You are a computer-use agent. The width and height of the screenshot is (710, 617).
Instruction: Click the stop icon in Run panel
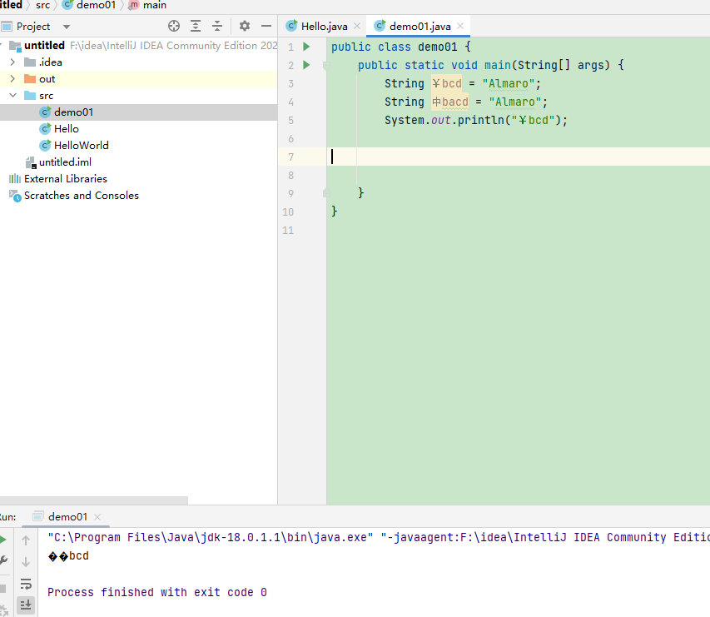click(2, 589)
